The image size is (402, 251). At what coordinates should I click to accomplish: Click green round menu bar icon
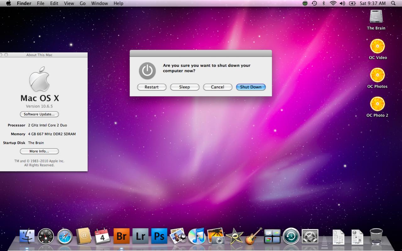coord(305,3)
